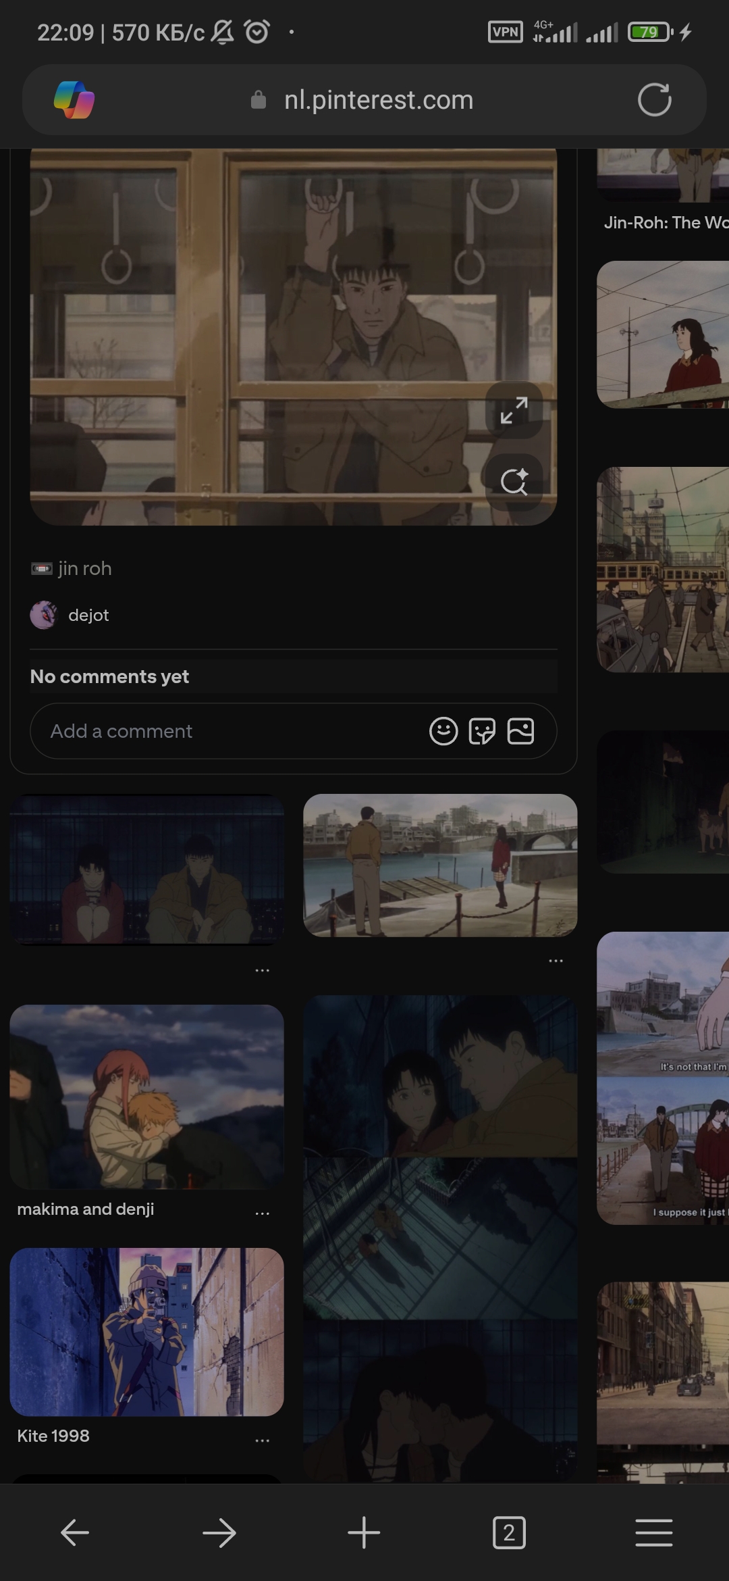Open the dejot username link
The height and width of the screenshot is (1581, 729).
(x=88, y=615)
